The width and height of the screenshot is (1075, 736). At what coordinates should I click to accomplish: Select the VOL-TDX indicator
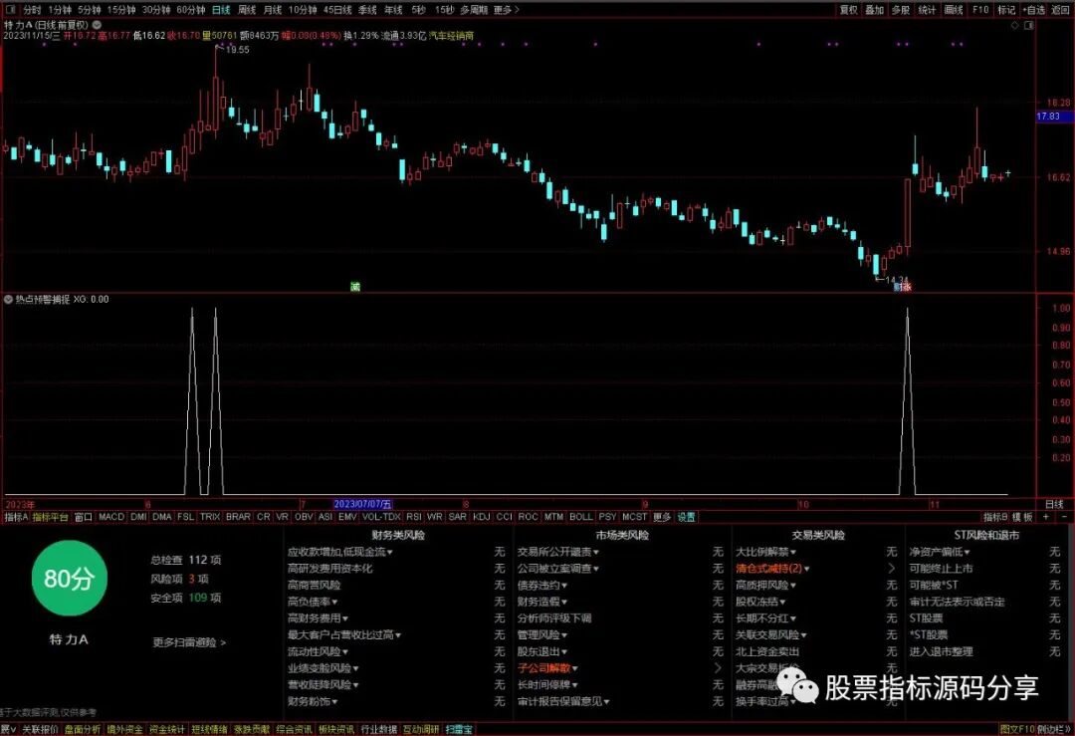(x=381, y=517)
